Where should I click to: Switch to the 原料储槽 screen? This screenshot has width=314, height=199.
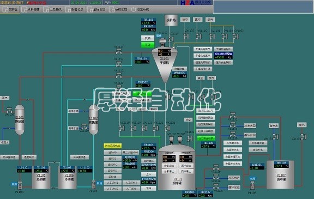(31, 9)
